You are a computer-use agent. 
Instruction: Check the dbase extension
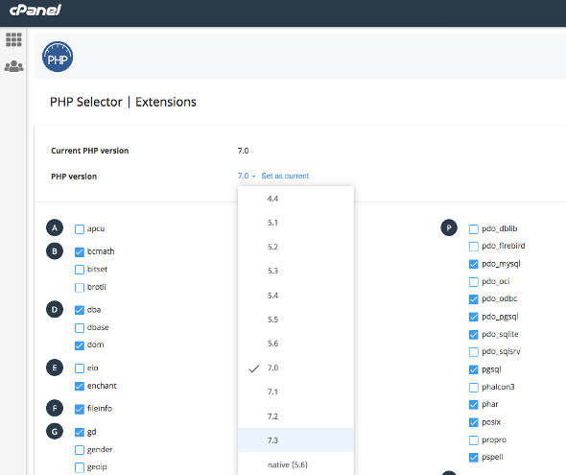80,328
